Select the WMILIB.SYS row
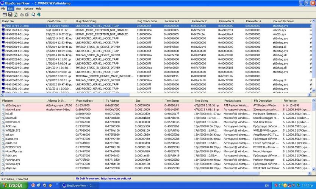316x189 pixels. pos(156,130)
